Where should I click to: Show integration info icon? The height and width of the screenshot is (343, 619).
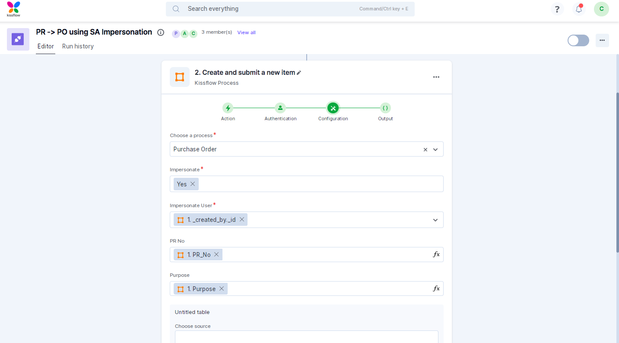click(161, 32)
